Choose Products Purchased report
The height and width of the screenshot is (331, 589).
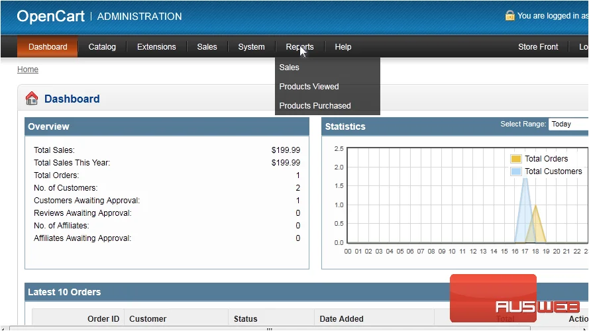tap(315, 106)
